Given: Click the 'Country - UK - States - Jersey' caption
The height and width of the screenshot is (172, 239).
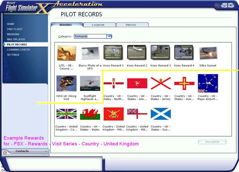Looking at the screenshot, I should tap(161, 98).
